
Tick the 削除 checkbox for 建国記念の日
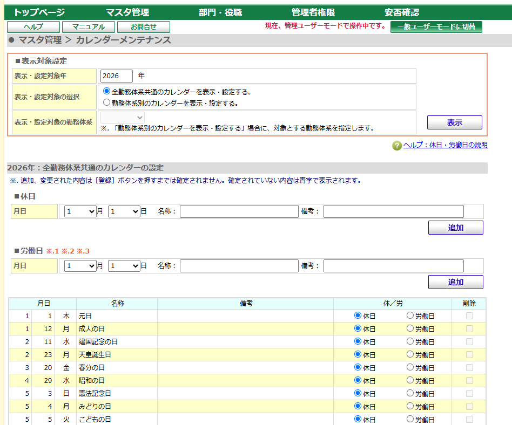[469, 341]
